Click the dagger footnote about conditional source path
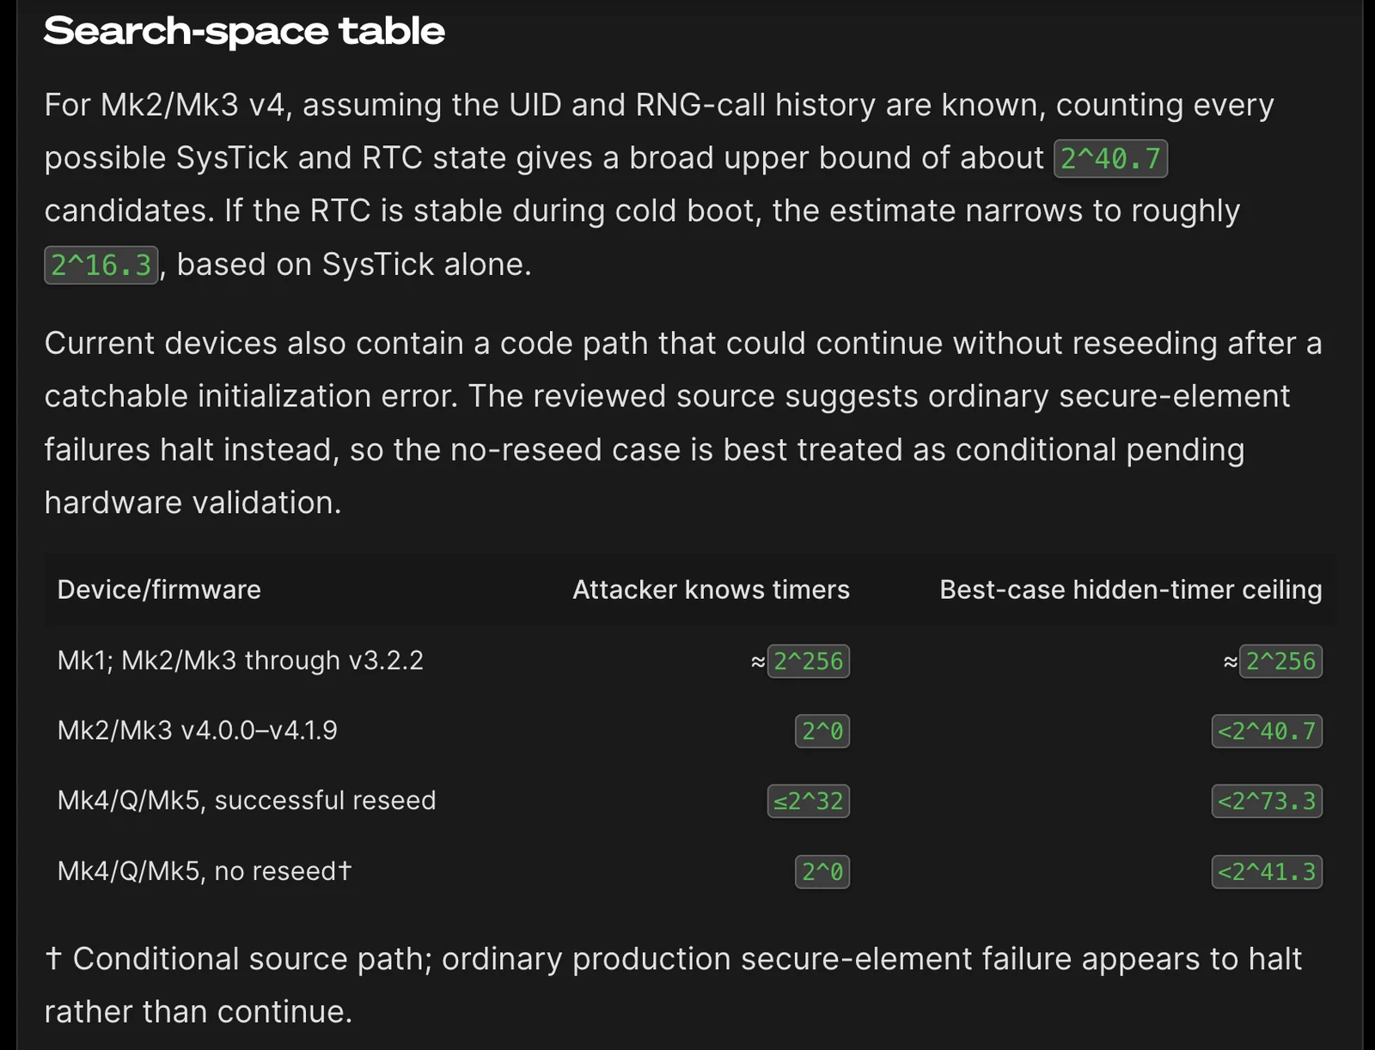 (673, 985)
